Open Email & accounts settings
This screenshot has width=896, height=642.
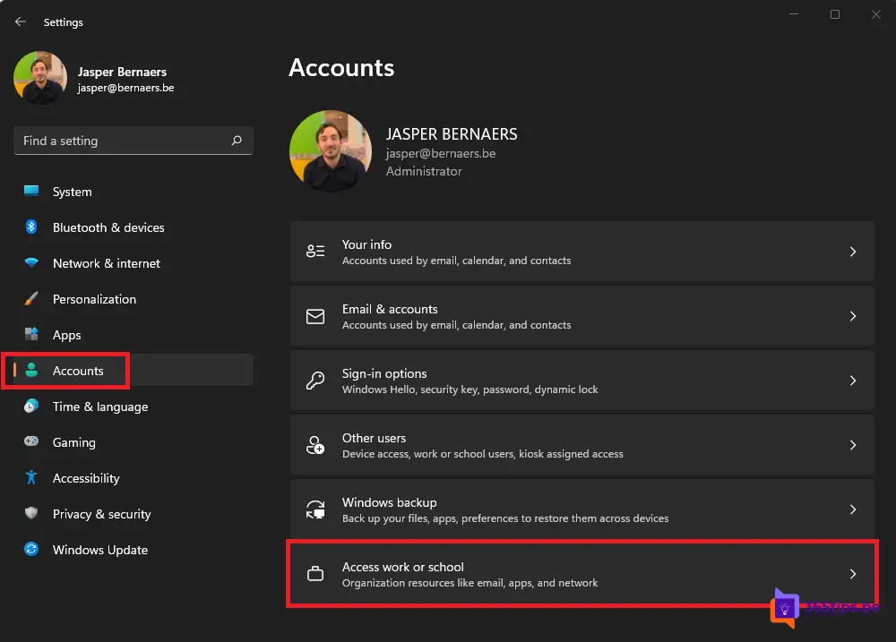pos(582,316)
